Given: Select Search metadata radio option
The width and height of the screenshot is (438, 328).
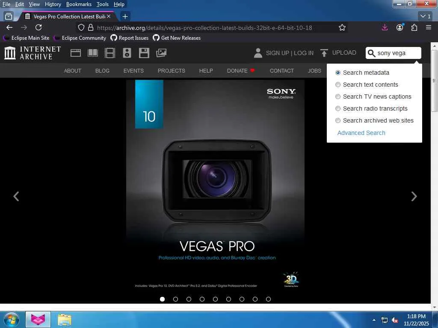Looking at the screenshot, I should coord(338,73).
